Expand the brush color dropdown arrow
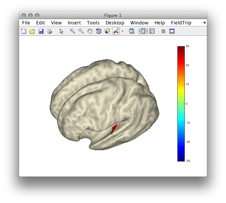The height and width of the screenshot is (203, 226). (x=122, y=31)
